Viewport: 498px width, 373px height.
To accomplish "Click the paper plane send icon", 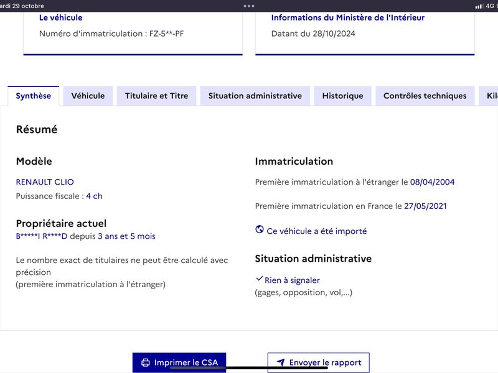I will coord(281,362).
